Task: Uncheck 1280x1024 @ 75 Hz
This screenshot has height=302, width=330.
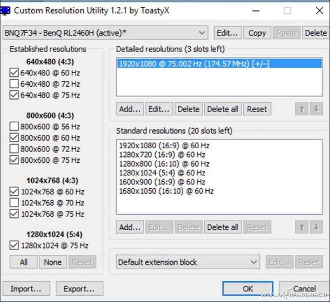Action: coord(14,245)
